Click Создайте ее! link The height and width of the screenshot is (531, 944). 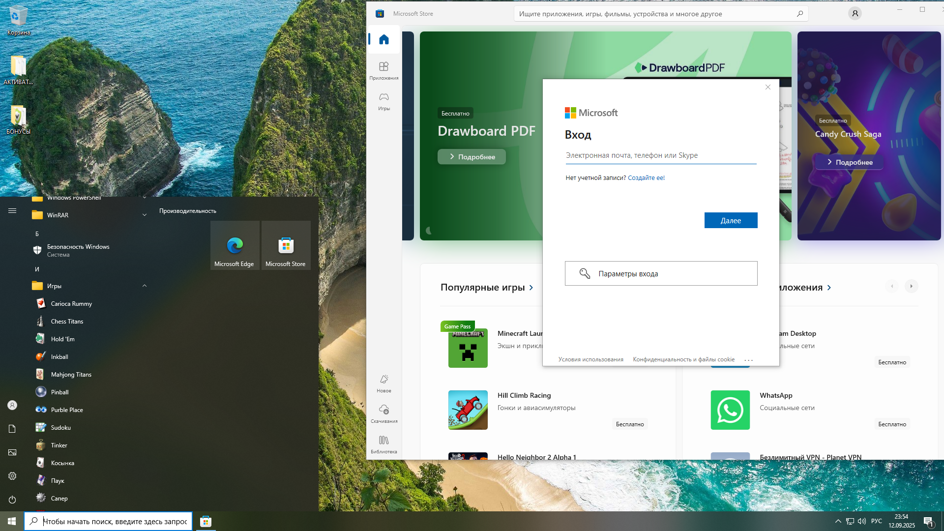pos(646,178)
